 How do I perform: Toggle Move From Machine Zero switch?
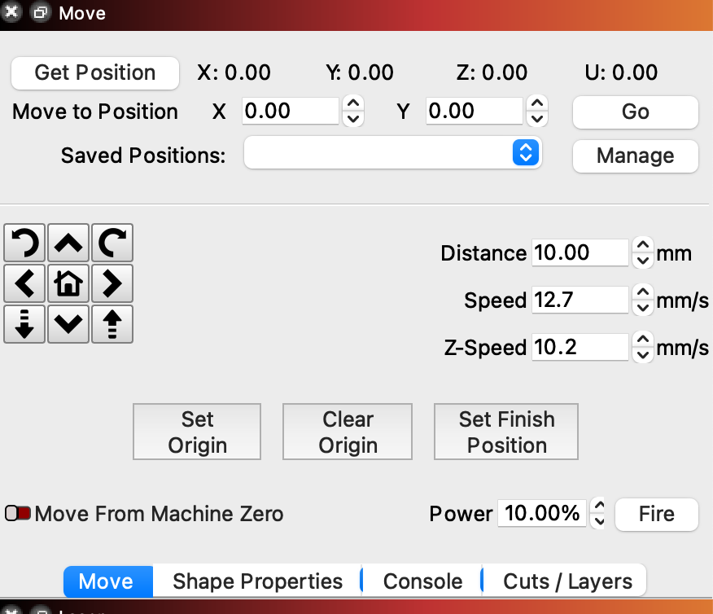pos(18,514)
